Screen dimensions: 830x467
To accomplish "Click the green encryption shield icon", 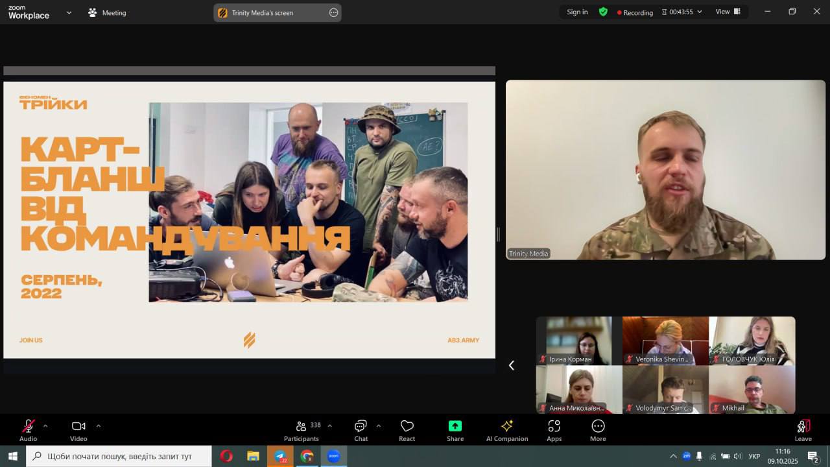I will 603,12.
